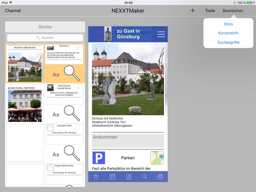This screenshot has height=192, width=256.
Task: Open the Tools menu
Action: pos(210,11)
